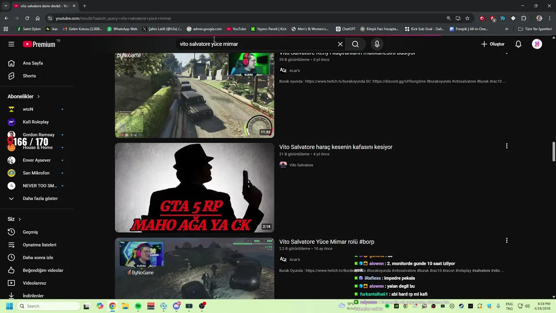Image resolution: width=556 pixels, height=313 pixels.
Task: Click the magnifier search button
Action: (x=355, y=44)
